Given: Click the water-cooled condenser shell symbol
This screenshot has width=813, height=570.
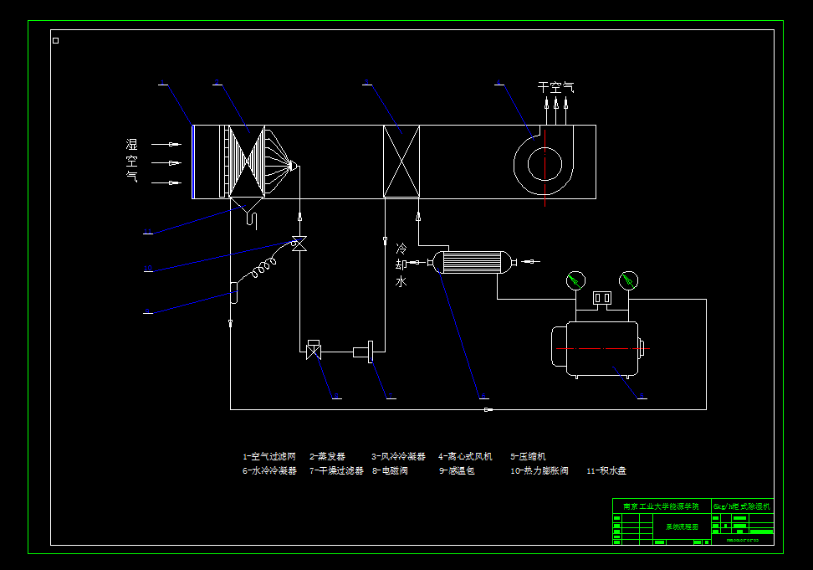Looking at the screenshot, I should (x=472, y=262).
